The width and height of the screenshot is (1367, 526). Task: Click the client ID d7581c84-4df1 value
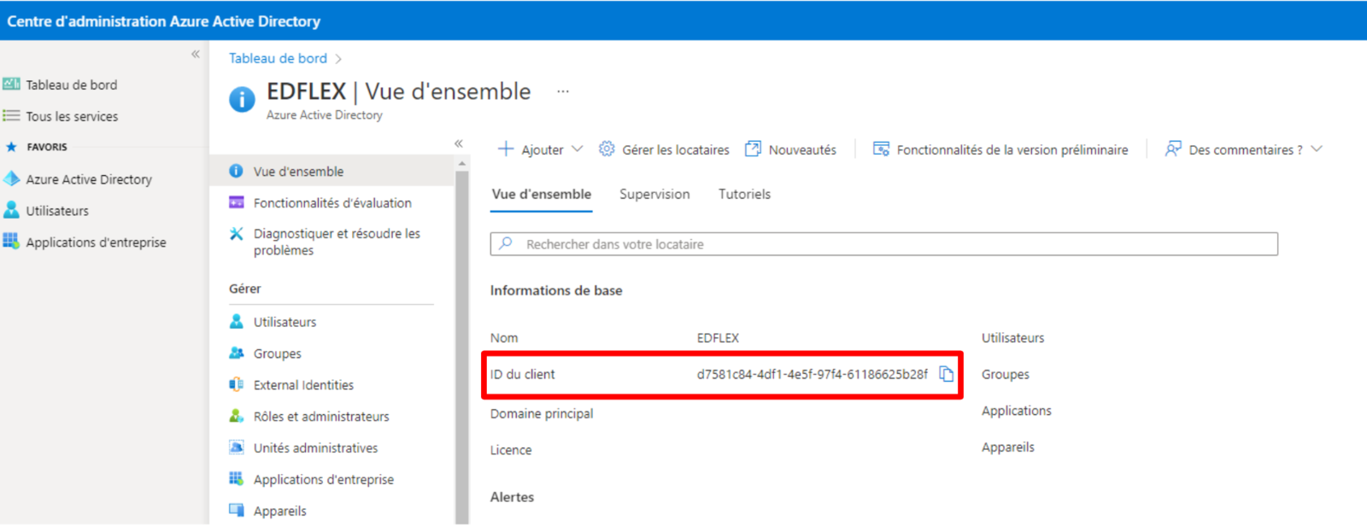(812, 374)
